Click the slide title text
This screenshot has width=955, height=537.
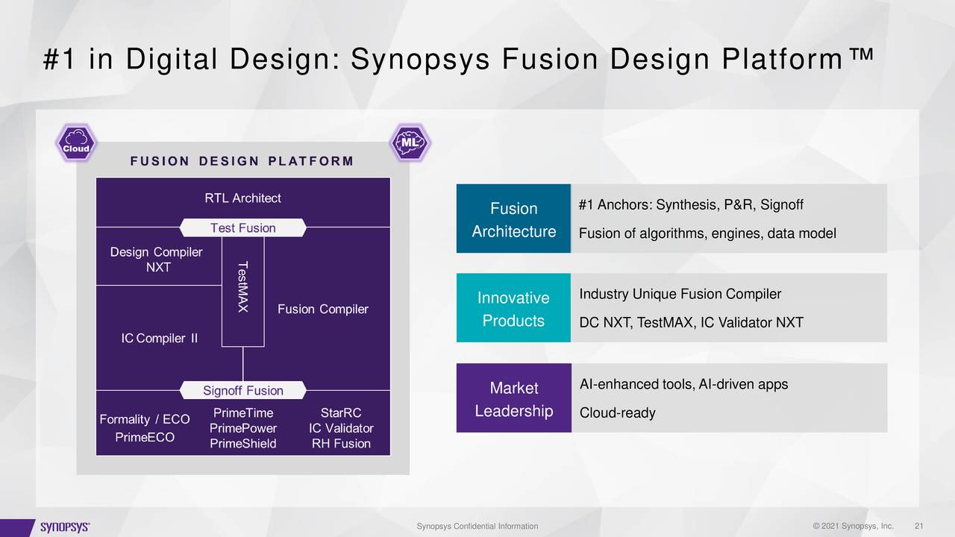click(458, 60)
